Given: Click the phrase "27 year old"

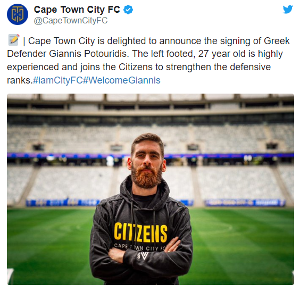Looking at the screenshot, I should tap(222, 54).
